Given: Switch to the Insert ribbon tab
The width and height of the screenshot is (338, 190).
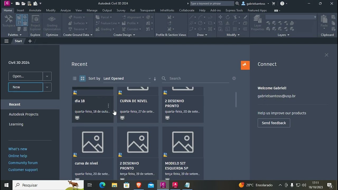Looking at the screenshot, I should tap(20, 10).
